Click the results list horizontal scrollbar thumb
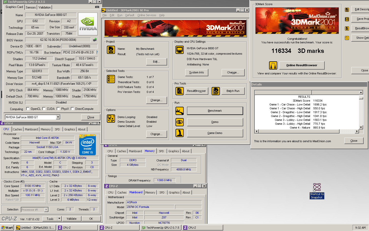This screenshot has width=369, height=231. 299,131
